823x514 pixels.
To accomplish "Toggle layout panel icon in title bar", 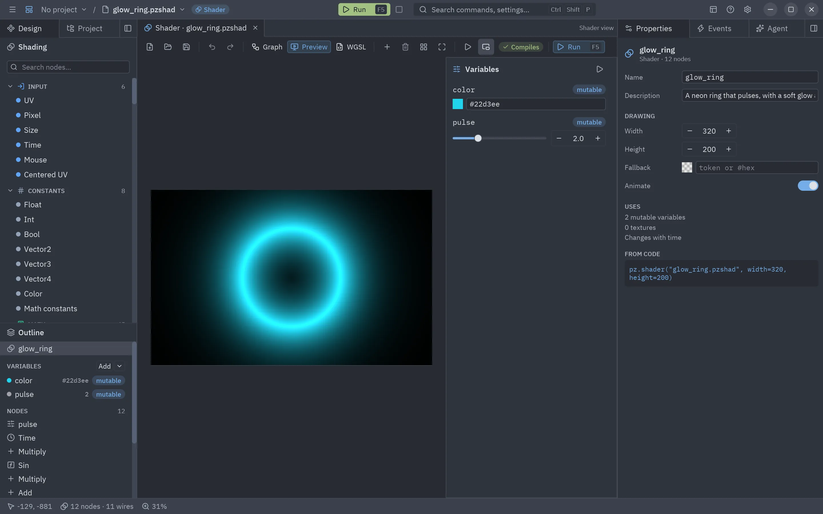I will pyautogui.click(x=713, y=9).
